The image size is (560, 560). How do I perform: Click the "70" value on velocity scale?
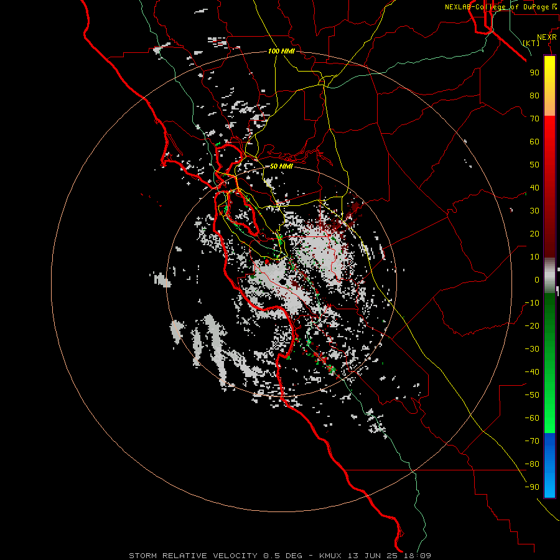pos(534,119)
